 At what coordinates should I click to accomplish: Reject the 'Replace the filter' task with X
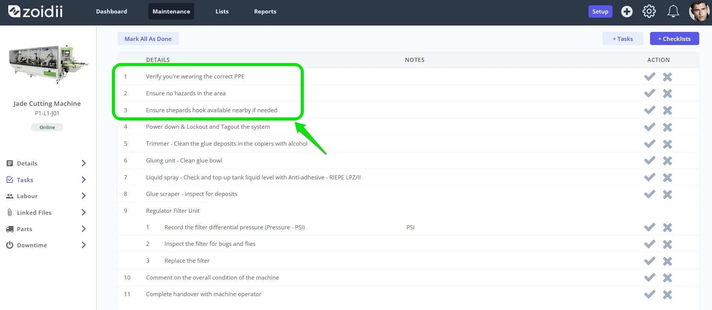click(667, 261)
